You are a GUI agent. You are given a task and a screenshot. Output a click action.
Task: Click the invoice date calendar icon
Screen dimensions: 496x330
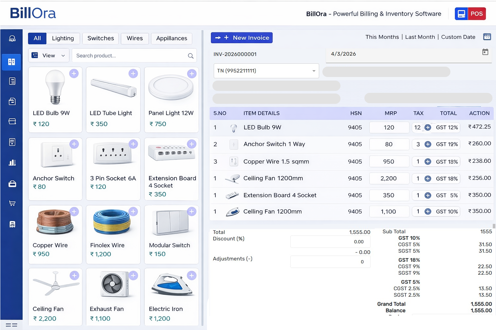pos(485,52)
